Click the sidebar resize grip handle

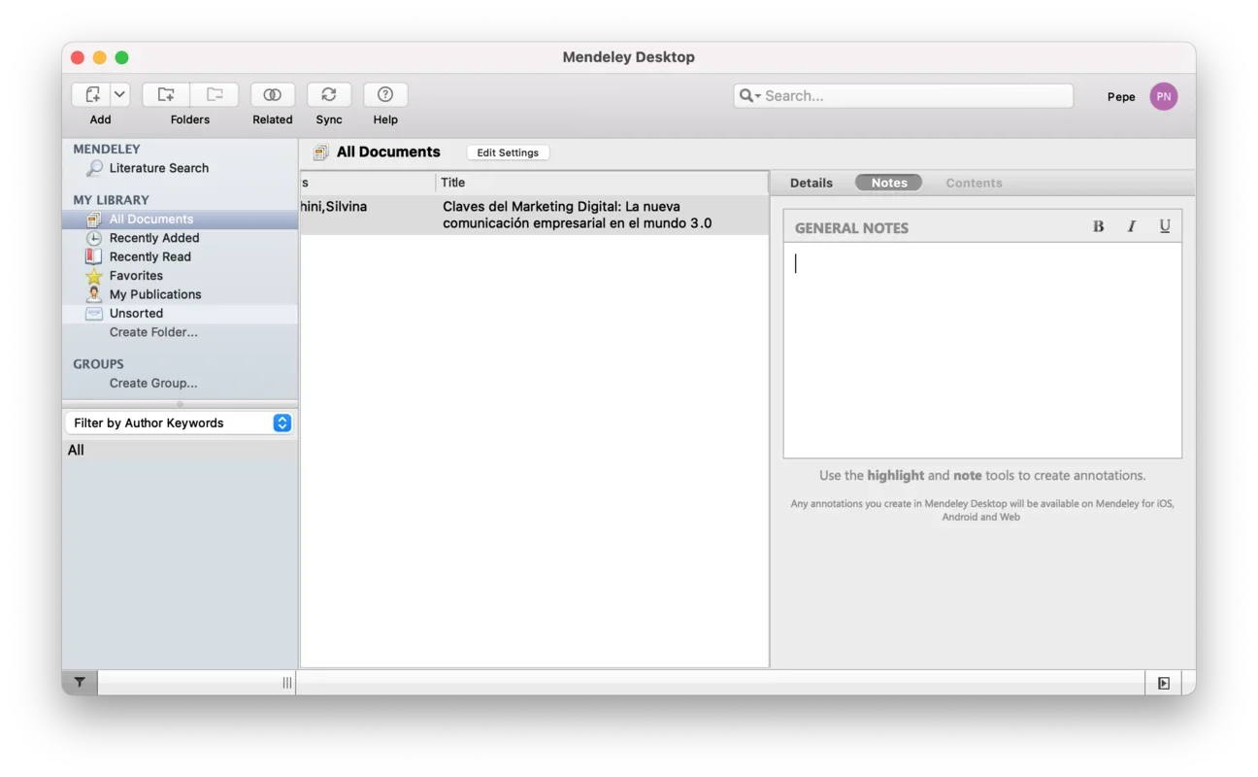(x=287, y=683)
